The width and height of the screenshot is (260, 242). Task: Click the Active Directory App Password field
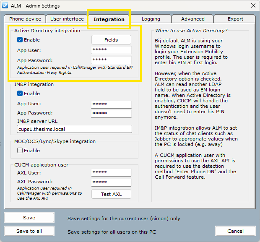[111, 60]
